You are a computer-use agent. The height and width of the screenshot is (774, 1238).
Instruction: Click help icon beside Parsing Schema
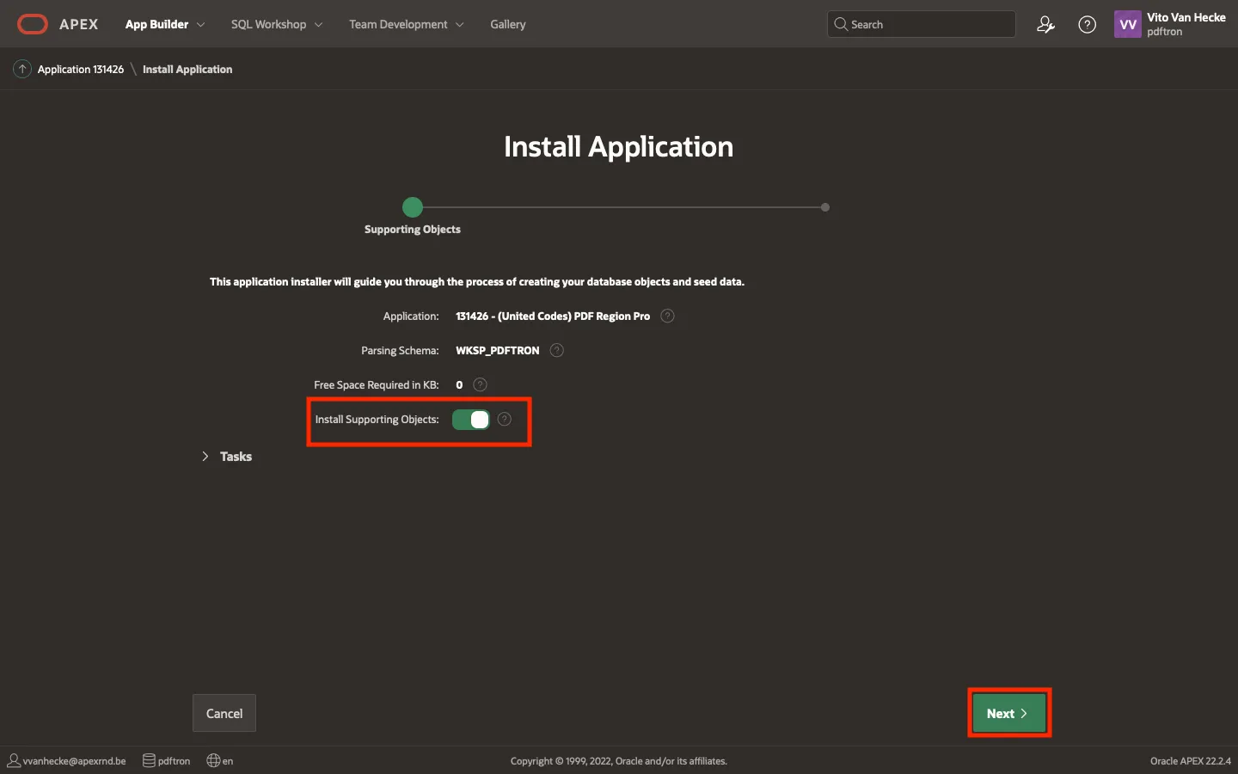557,351
